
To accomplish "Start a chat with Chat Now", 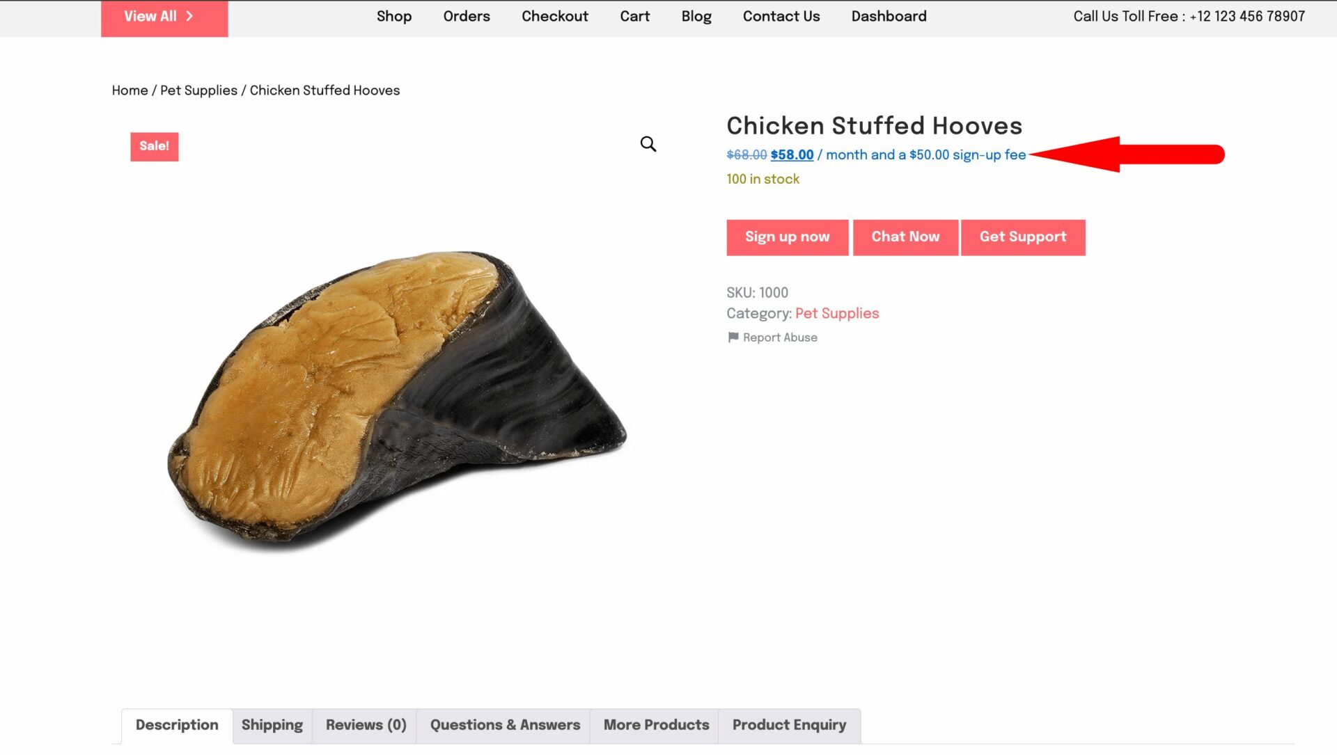I will (x=905, y=237).
